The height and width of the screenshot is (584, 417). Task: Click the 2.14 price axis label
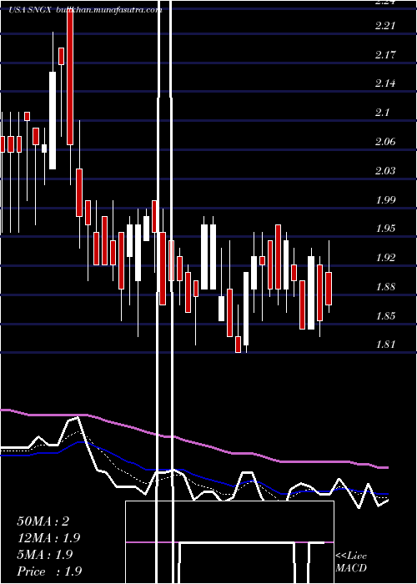click(x=385, y=83)
